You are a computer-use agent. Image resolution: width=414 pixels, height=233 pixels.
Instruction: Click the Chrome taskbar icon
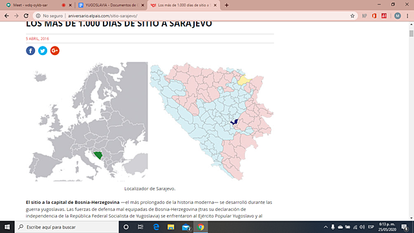(201, 227)
